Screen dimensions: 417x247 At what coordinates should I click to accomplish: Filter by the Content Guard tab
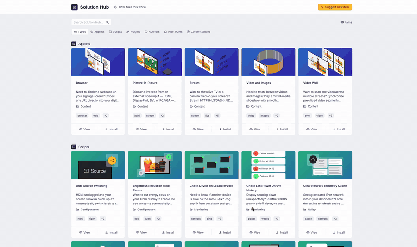tap(198, 31)
